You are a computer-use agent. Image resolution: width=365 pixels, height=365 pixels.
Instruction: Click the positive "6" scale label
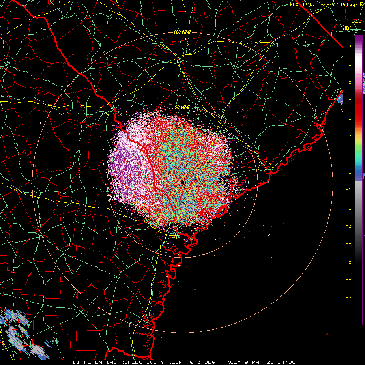tap(350, 64)
